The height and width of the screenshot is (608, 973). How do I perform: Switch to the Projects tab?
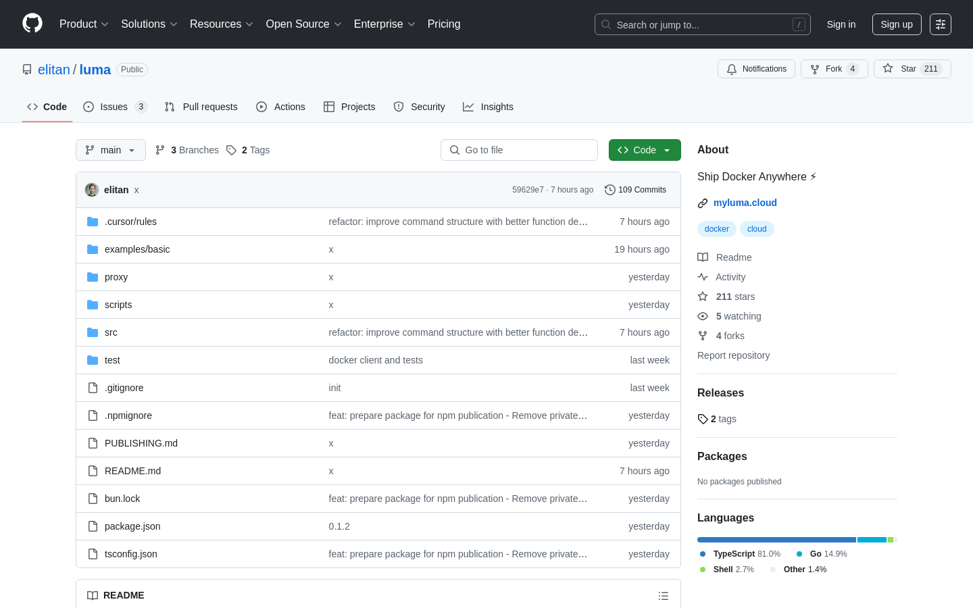tap(349, 107)
